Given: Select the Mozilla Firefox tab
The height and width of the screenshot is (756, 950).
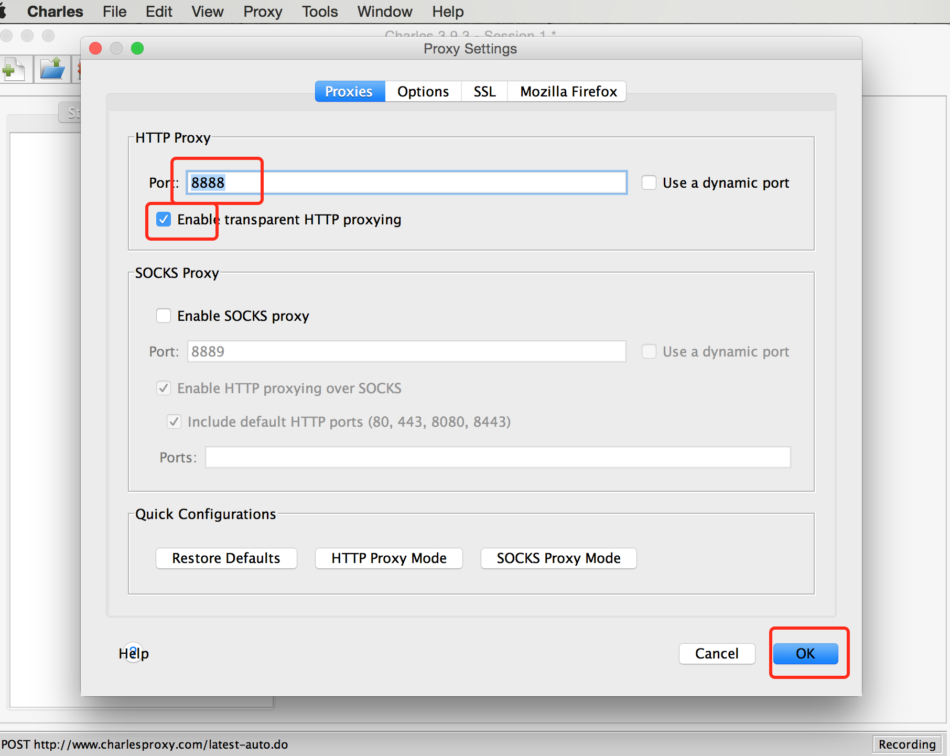Looking at the screenshot, I should click(x=568, y=91).
